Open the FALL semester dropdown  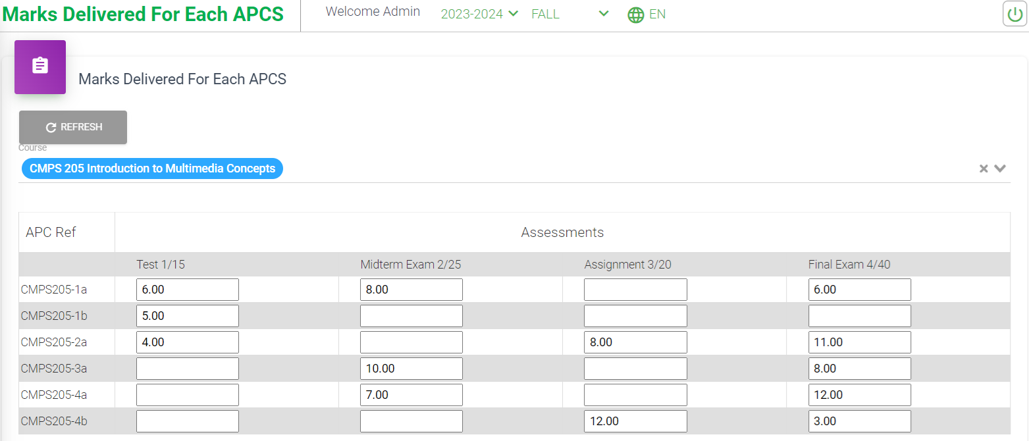(x=569, y=14)
